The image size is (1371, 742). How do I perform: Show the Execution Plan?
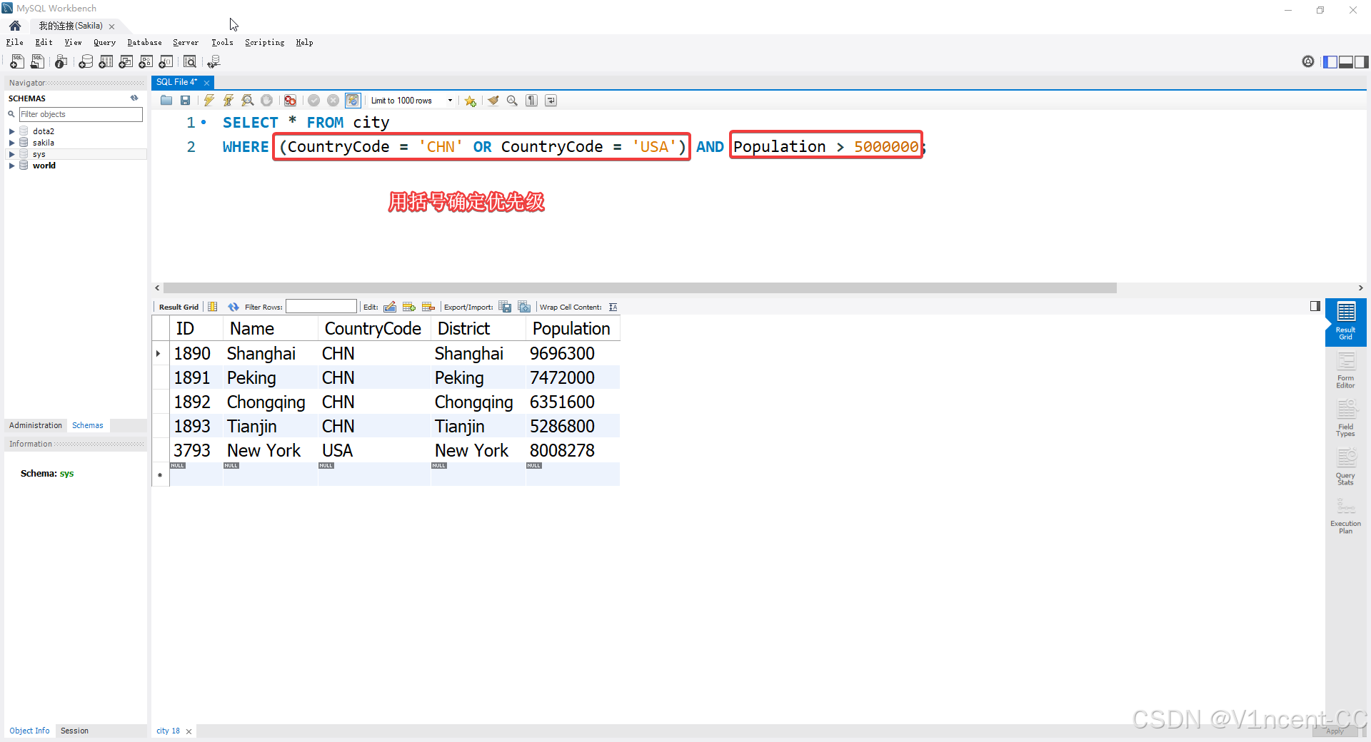pyautogui.click(x=1346, y=517)
